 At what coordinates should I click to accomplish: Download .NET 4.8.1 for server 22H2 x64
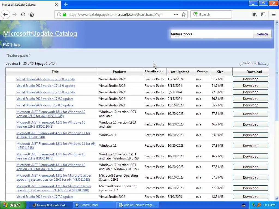click(251, 177)
